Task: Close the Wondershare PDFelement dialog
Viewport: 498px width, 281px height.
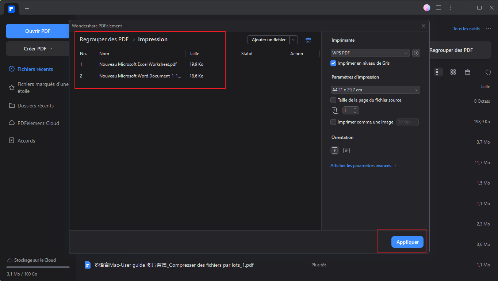Action: pos(424,26)
